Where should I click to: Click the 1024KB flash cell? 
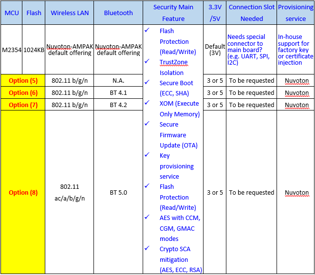[x=34, y=50]
